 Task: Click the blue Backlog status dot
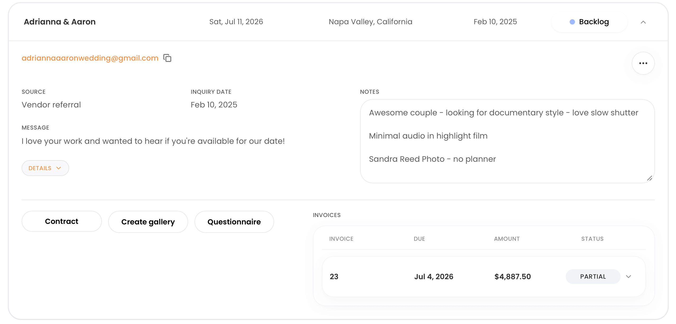coord(572,22)
